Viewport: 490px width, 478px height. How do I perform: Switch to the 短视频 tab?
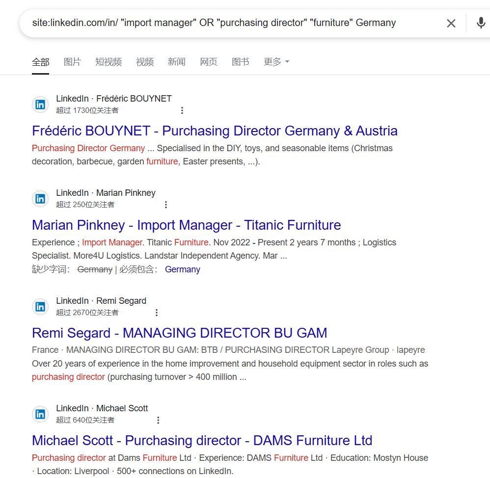[x=109, y=62]
